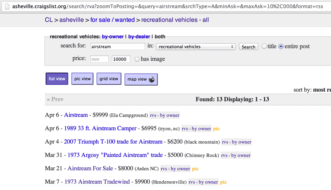The image size is (331, 190).
Task: Open 1989 33 ft. Airstream Camper listing
Action: (x=100, y=128)
